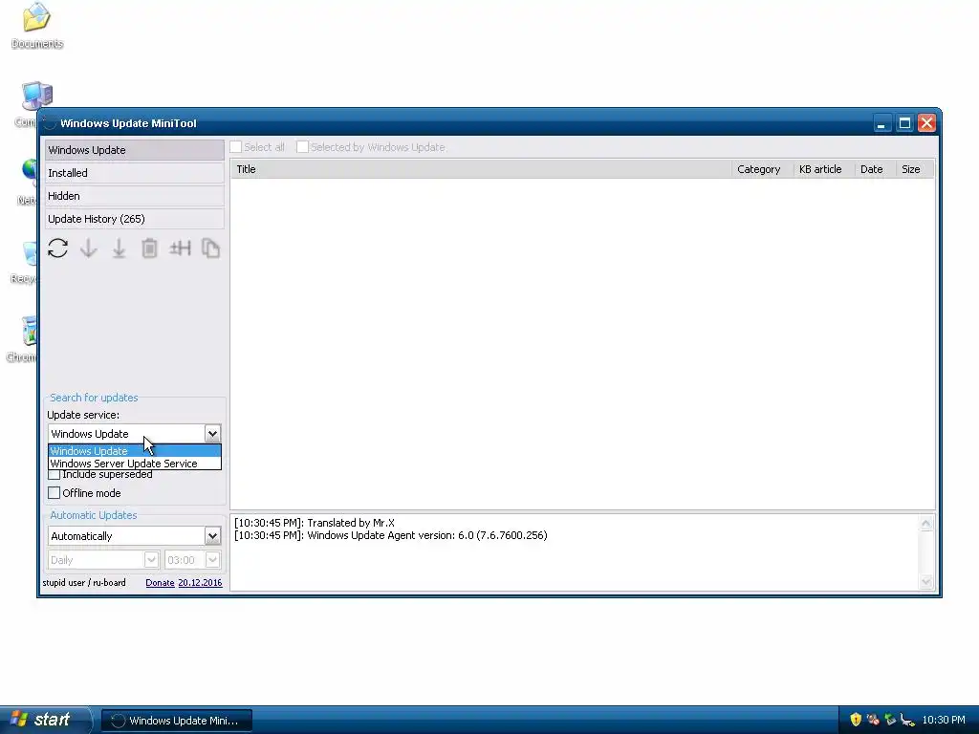Click the 10:30 PM taskbar clock
The width and height of the screenshot is (979, 734).
(944, 720)
